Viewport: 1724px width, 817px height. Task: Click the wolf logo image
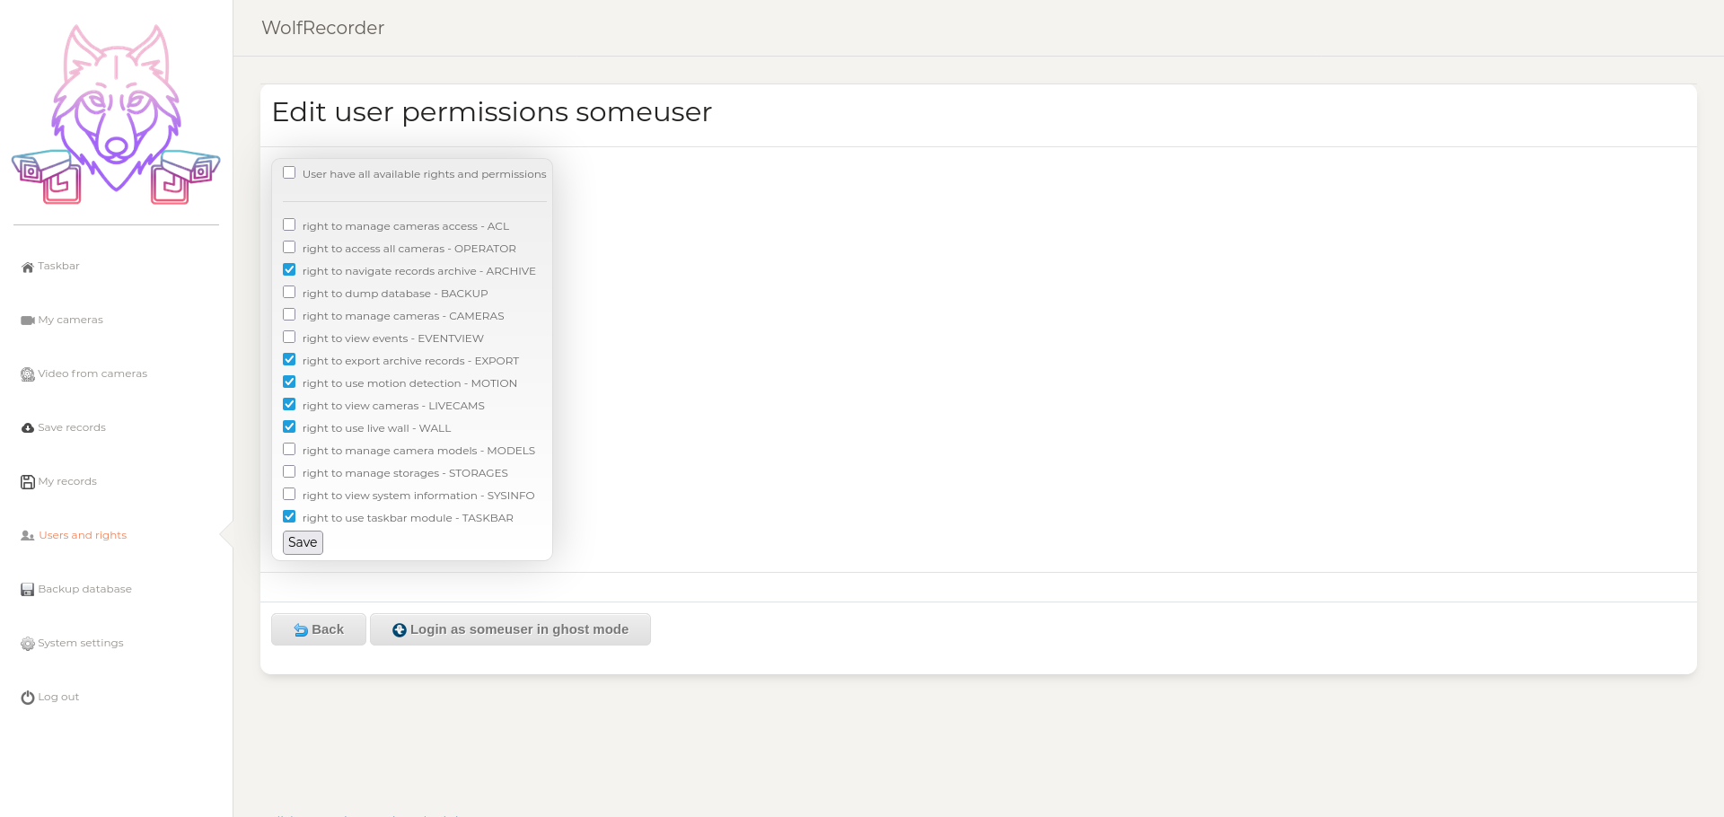116,115
